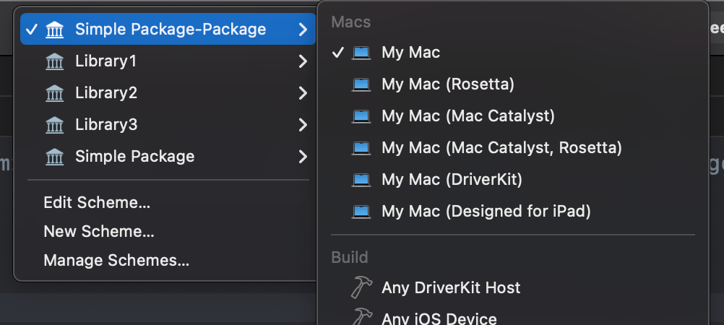Pick My Mac (Mac Catalyst, Rosetta) destination

pos(501,148)
